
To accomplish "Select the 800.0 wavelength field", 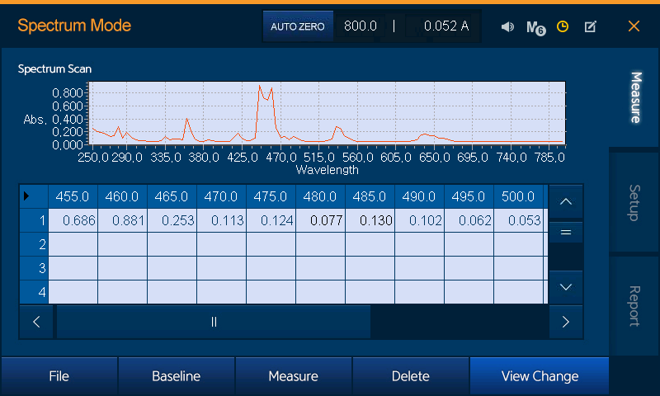I will coord(361,26).
